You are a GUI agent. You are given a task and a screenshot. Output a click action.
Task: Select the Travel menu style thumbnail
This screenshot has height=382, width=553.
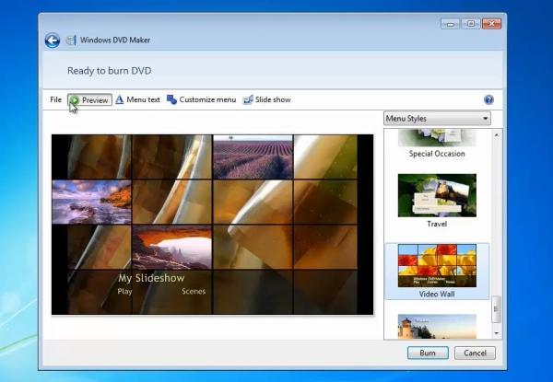click(437, 195)
